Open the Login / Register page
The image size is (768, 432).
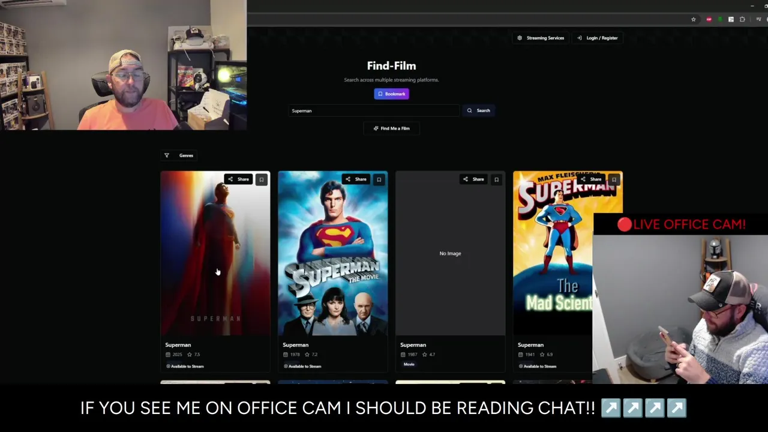597,38
